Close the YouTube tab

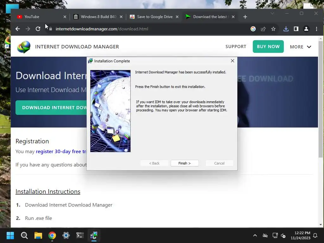tap(65, 17)
